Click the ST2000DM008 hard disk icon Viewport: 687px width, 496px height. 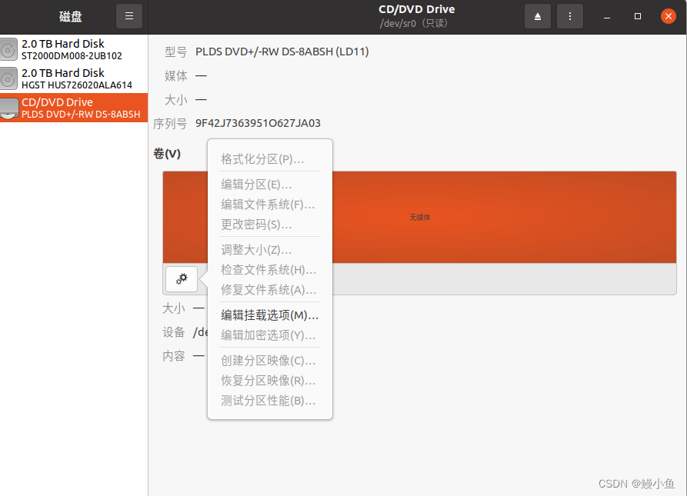[8, 49]
